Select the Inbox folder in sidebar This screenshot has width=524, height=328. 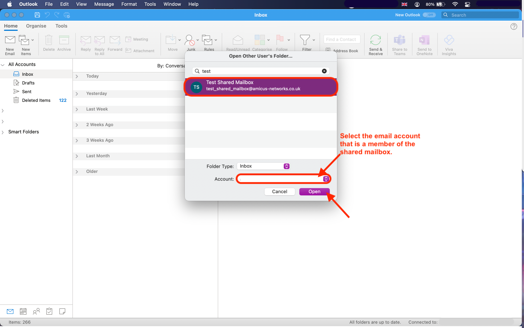point(28,74)
